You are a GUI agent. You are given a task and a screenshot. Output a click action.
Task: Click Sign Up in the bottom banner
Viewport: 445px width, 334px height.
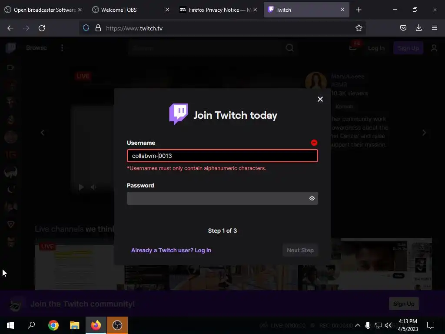coord(404,304)
